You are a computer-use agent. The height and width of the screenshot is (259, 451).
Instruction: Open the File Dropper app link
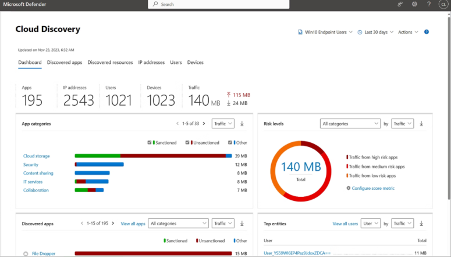(x=44, y=254)
